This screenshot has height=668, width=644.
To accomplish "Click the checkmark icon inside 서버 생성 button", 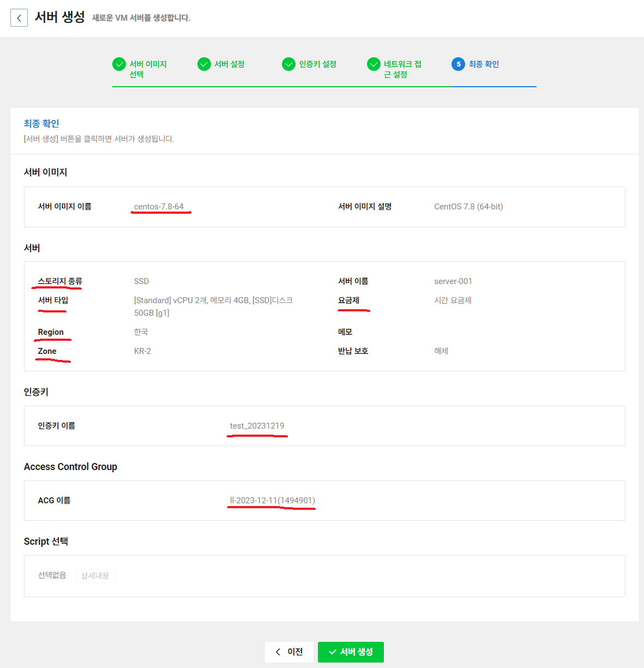I will point(333,652).
